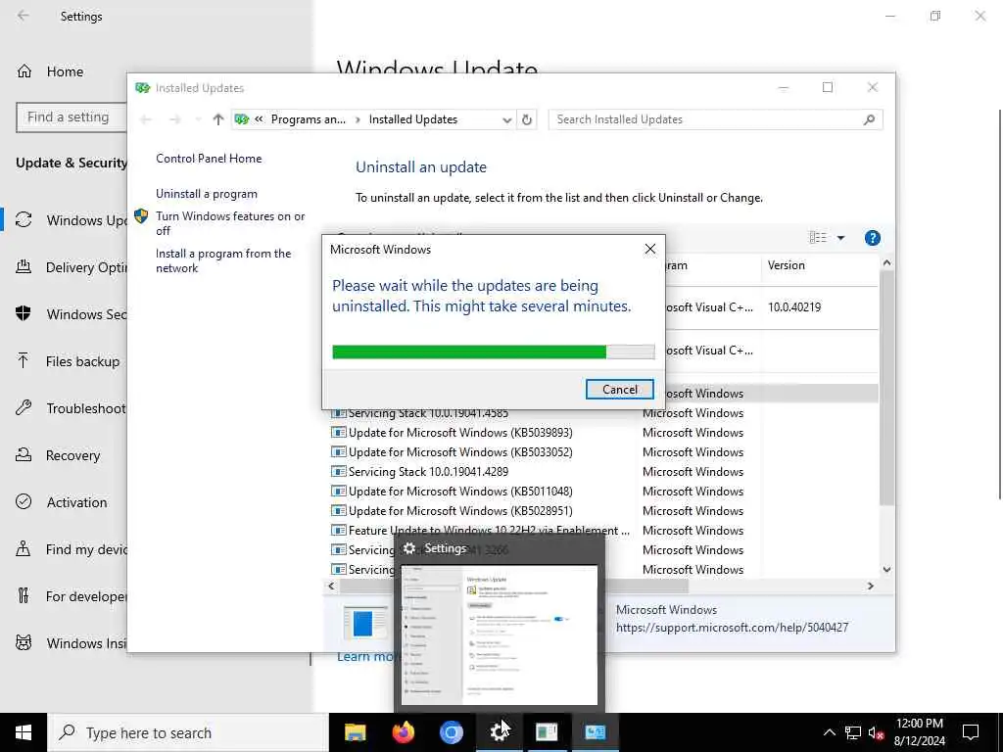Image resolution: width=1003 pixels, height=752 pixels.
Task: Click the Cancel button in uninstall dialog
Action: coord(619,390)
